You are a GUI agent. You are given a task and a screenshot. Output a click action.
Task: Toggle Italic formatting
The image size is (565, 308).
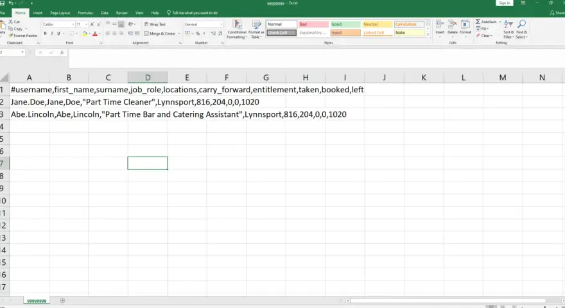coord(52,33)
